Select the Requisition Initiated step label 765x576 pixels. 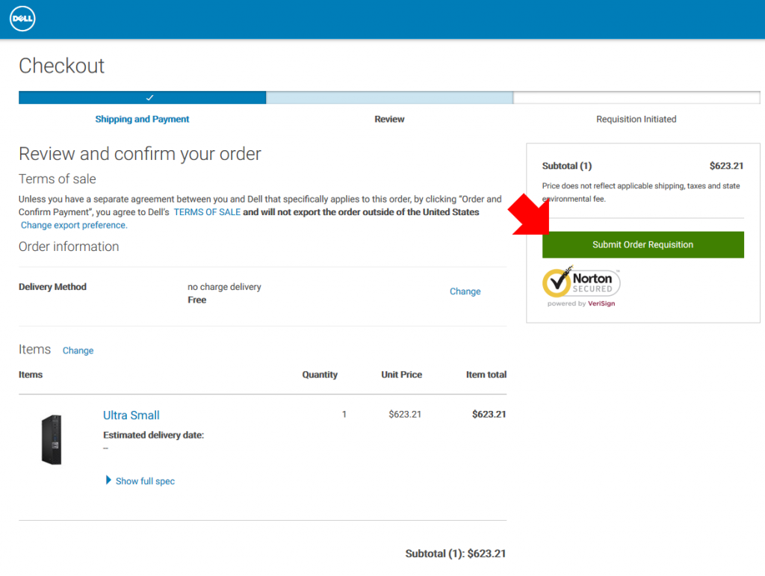click(636, 120)
